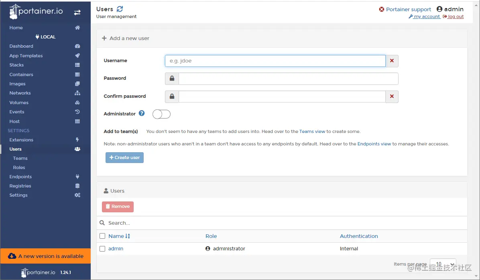Image resolution: width=480 pixels, height=280 pixels.
Task: Click the log out link
Action: pos(454,16)
